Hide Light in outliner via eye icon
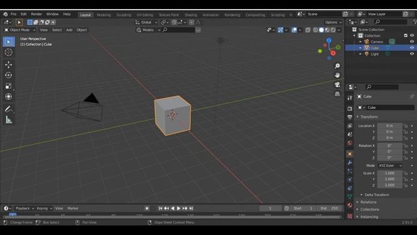The height and width of the screenshot is (235, 417). coord(412,54)
